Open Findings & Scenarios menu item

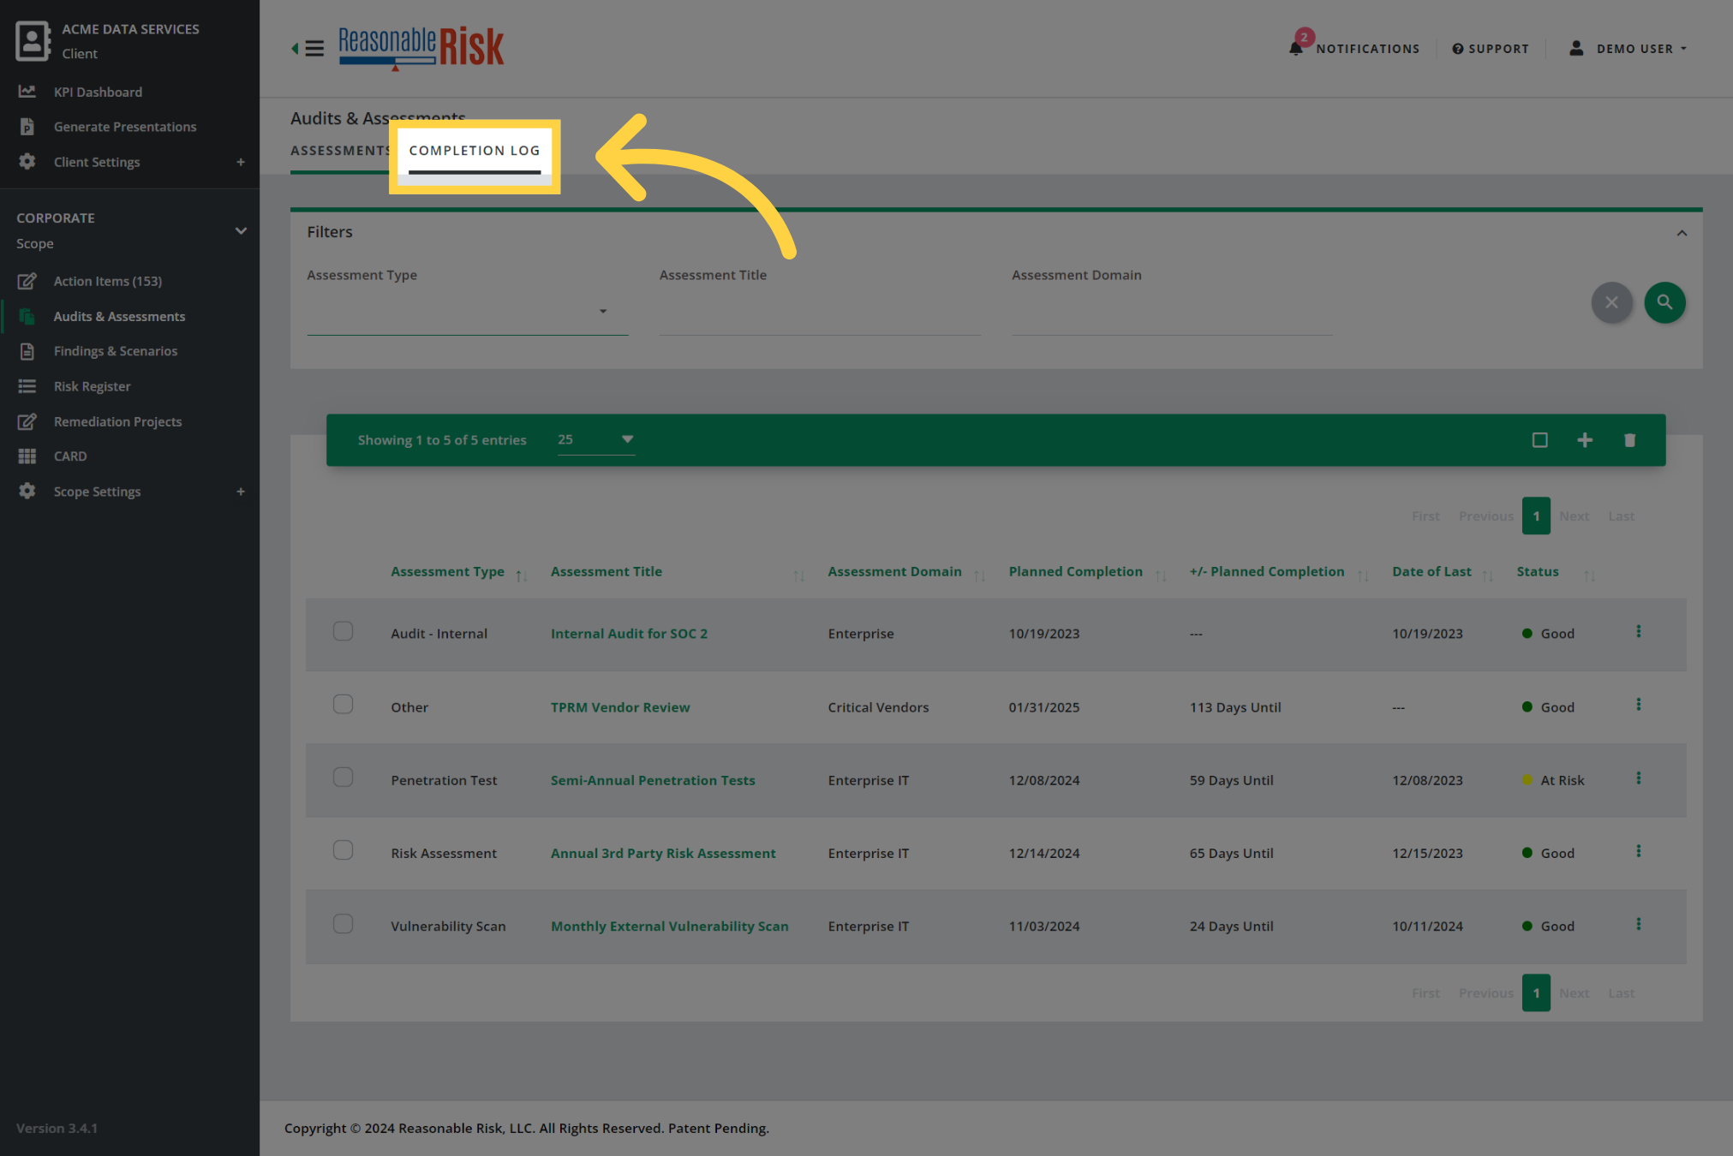point(115,351)
